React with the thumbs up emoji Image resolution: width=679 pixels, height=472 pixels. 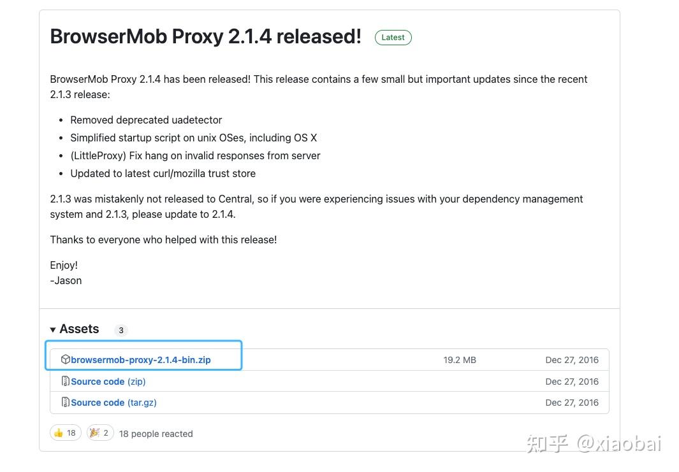(59, 433)
